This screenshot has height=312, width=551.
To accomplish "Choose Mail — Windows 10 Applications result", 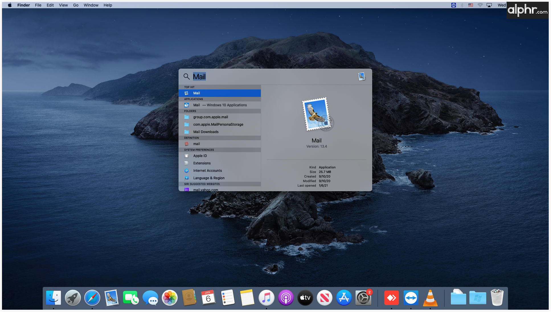I will (220, 105).
